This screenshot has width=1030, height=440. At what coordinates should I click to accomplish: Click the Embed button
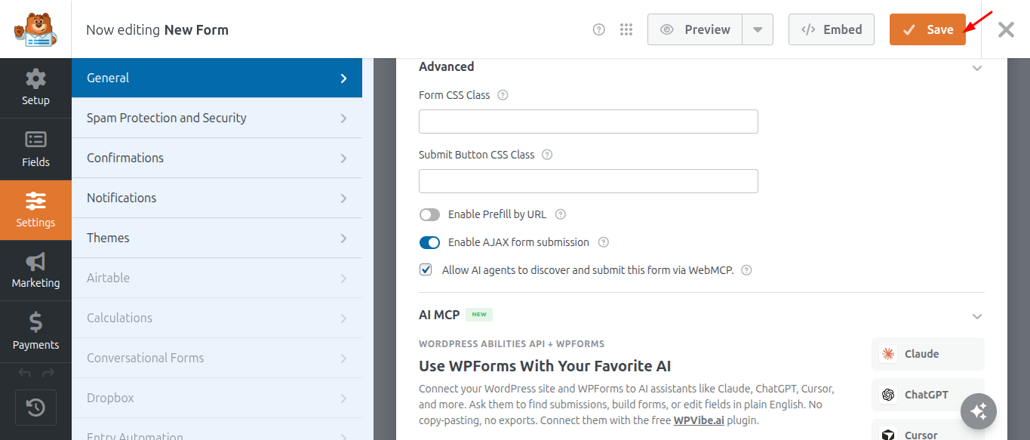click(x=832, y=29)
